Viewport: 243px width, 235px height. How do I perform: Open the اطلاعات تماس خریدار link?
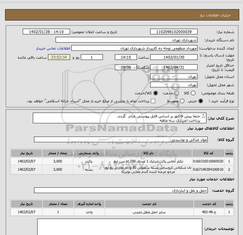point(53,48)
